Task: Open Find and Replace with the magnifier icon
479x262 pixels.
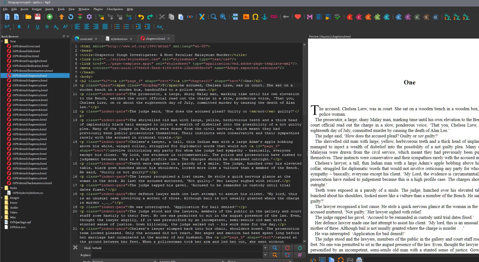Action: (214, 17)
